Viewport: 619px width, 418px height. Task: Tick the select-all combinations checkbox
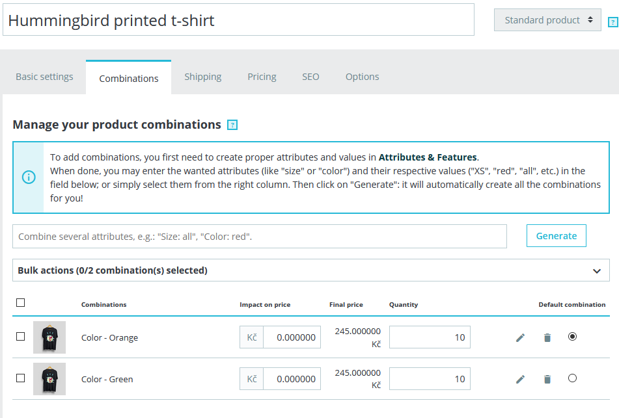21,303
